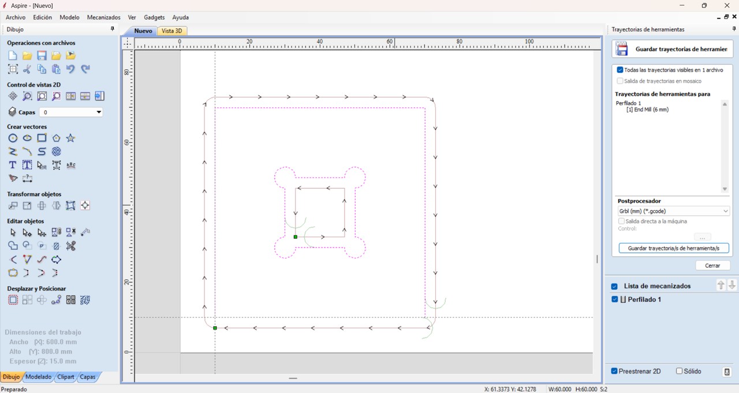Move toolpath down with the down arrow
Image resolution: width=739 pixels, height=393 pixels.
click(732, 285)
